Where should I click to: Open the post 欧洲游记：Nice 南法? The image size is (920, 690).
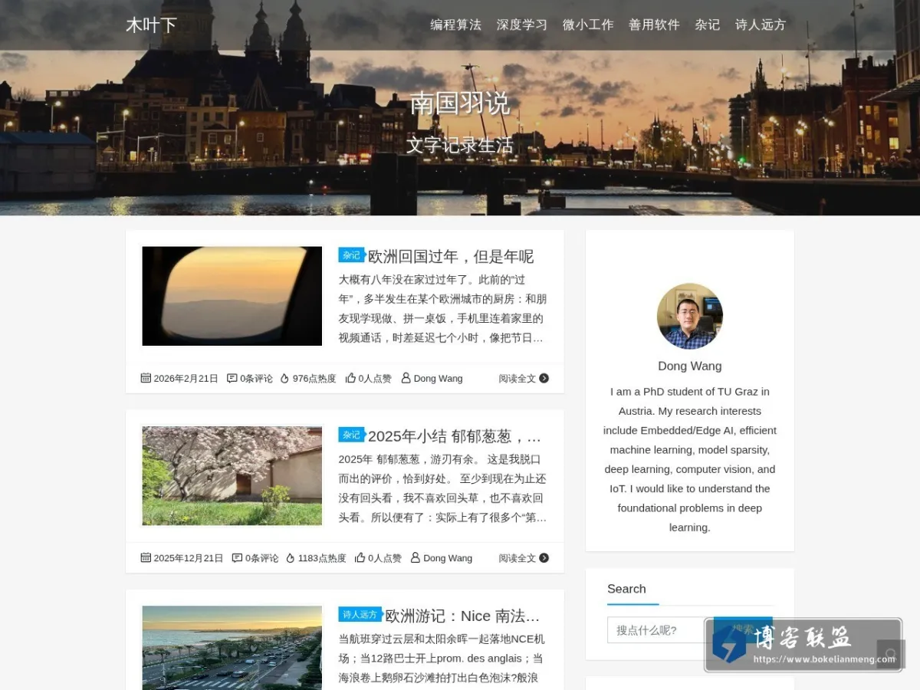point(463,616)
